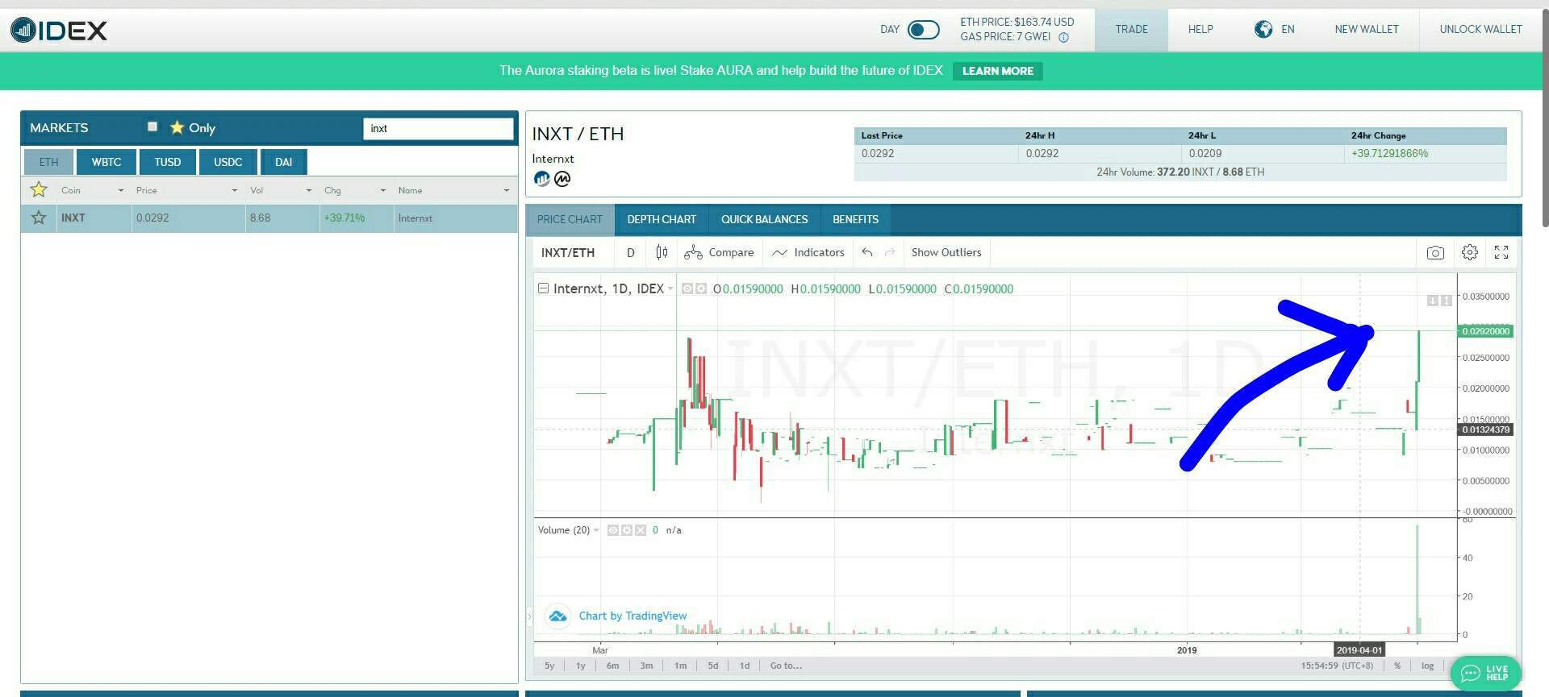Set the chart range to 1m
This screenshot has width=1549, height=697.
pos(681,666)
